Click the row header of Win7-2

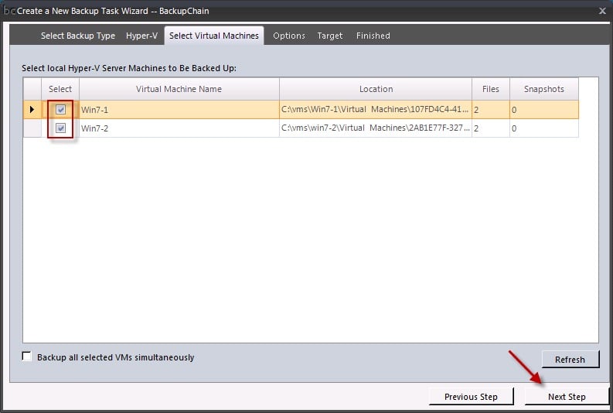[32, 128]
